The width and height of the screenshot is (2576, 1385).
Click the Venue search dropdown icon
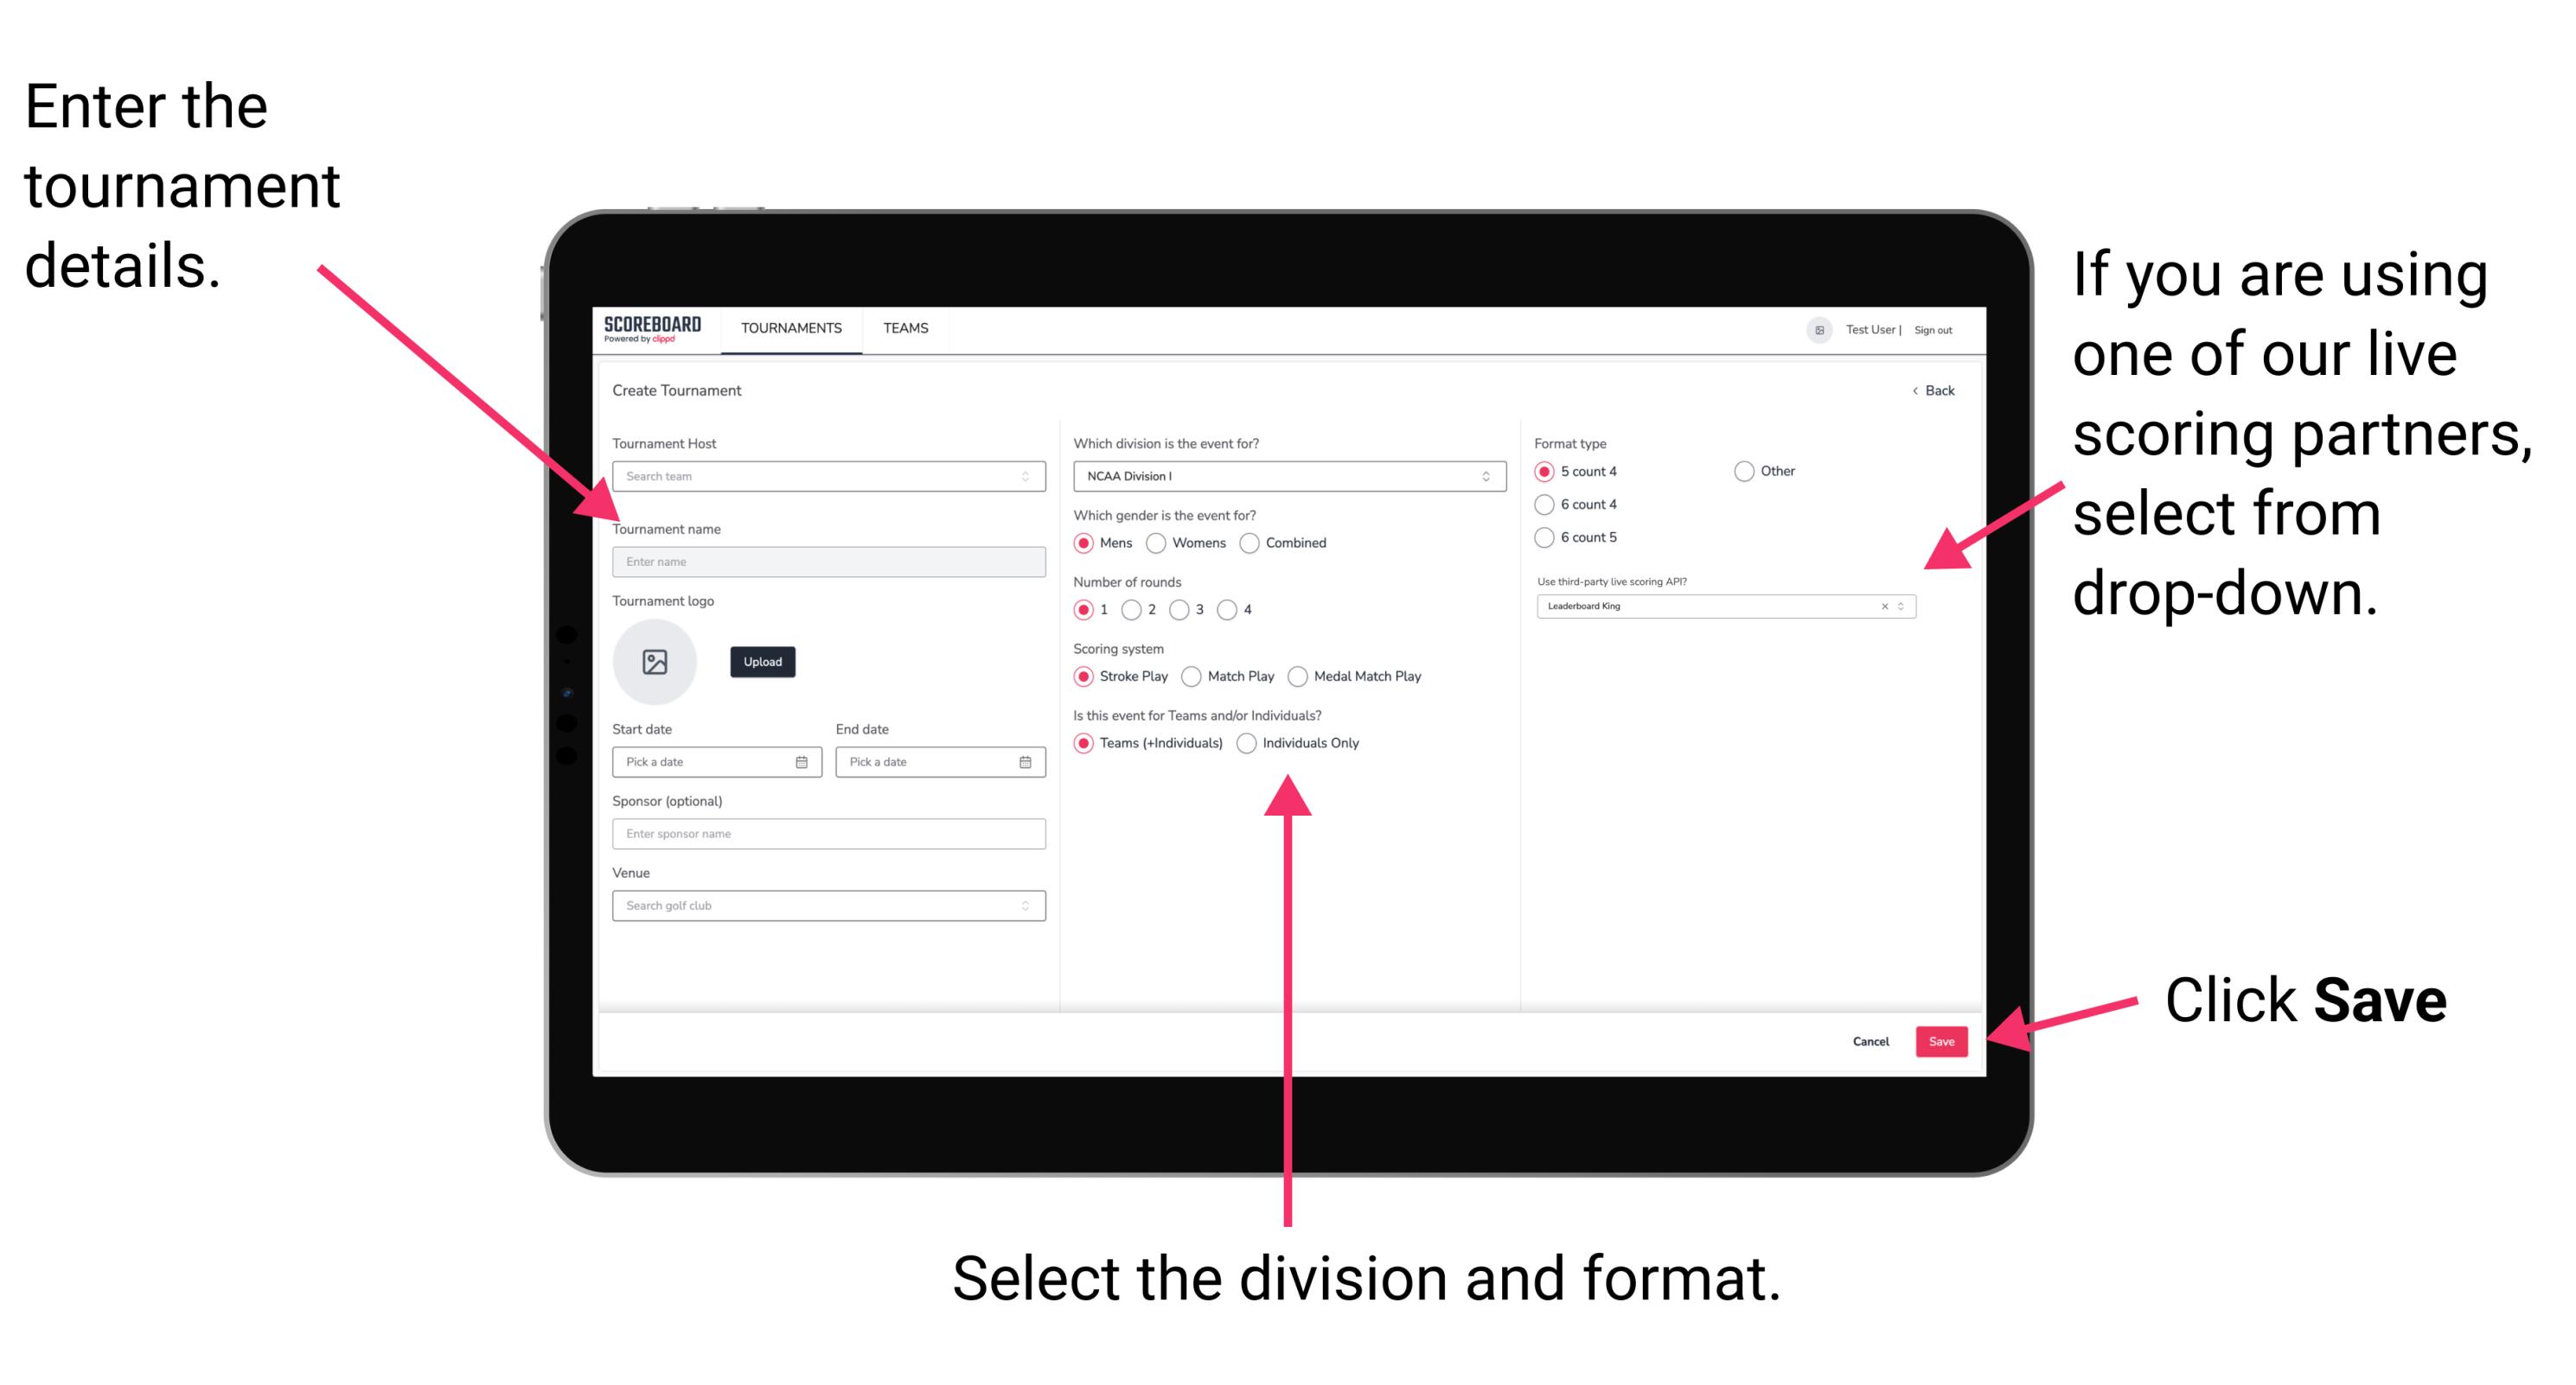[1026, 905]
